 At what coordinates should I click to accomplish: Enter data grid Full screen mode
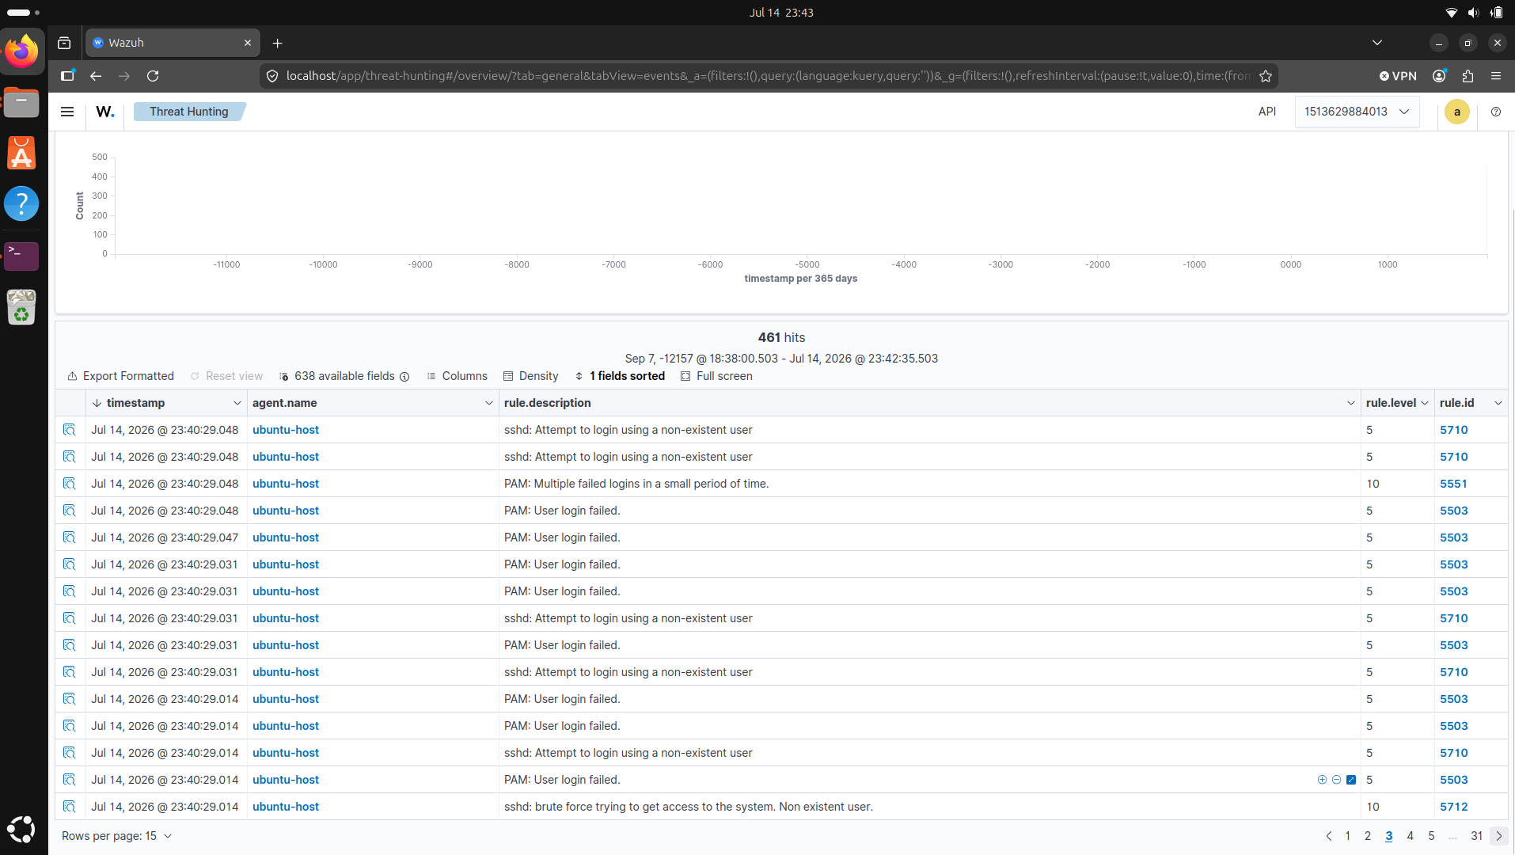tap(716, 376)
